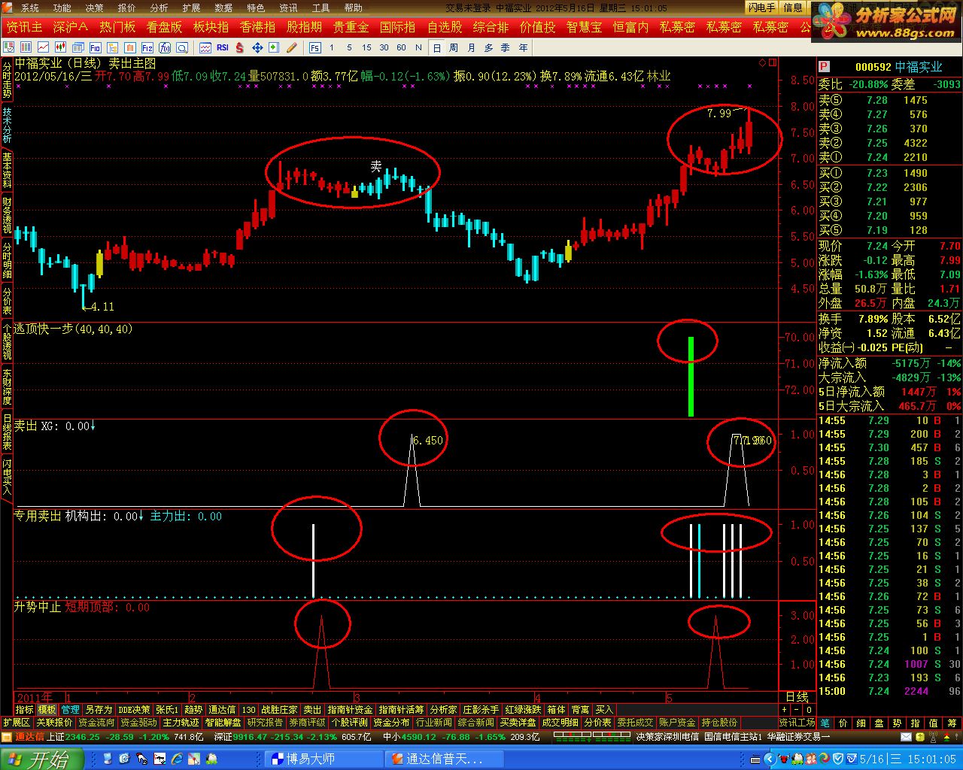
Task: Click the 信息 button
Action: 793,8
